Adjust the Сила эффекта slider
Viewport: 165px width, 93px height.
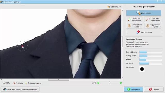(x=151, y=52)
